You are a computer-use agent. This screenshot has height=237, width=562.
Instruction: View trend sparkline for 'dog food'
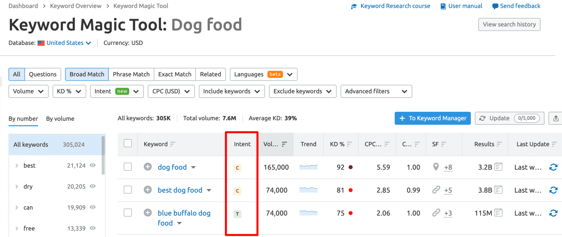(x=309, y=167)
